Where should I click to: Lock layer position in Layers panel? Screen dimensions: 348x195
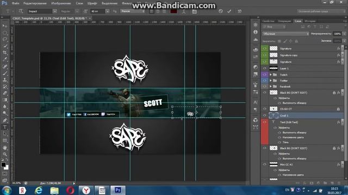coord(290,41)
